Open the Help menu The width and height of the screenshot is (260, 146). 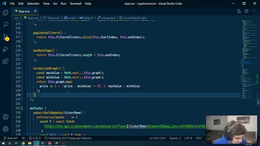(x=88, y=4)
